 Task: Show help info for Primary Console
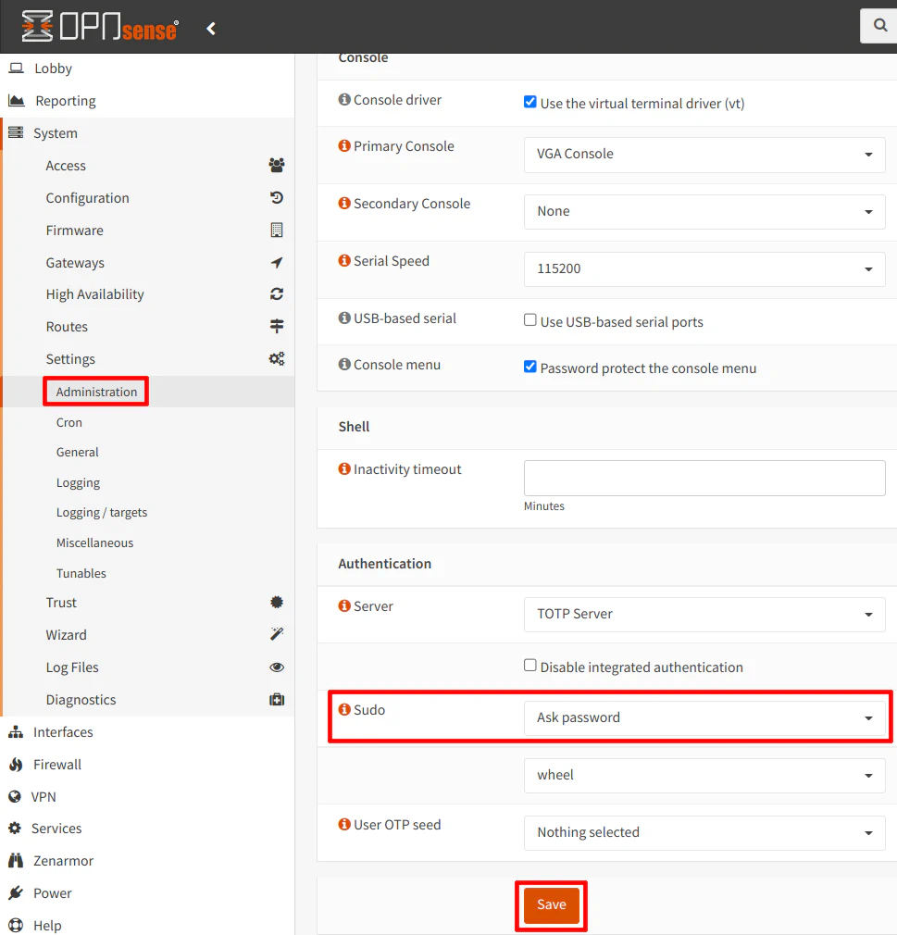tap(344, 146)
